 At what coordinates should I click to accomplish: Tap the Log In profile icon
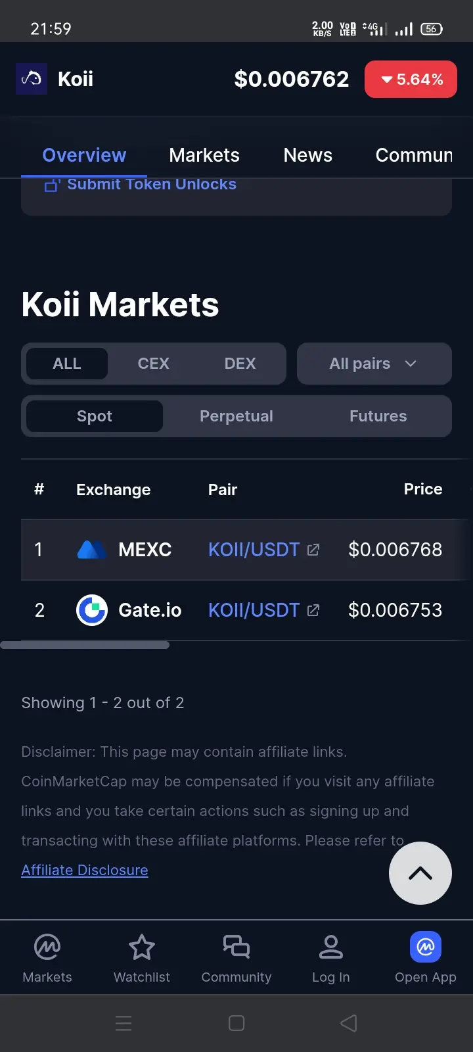pyautogui.click(x=331, y=947)
